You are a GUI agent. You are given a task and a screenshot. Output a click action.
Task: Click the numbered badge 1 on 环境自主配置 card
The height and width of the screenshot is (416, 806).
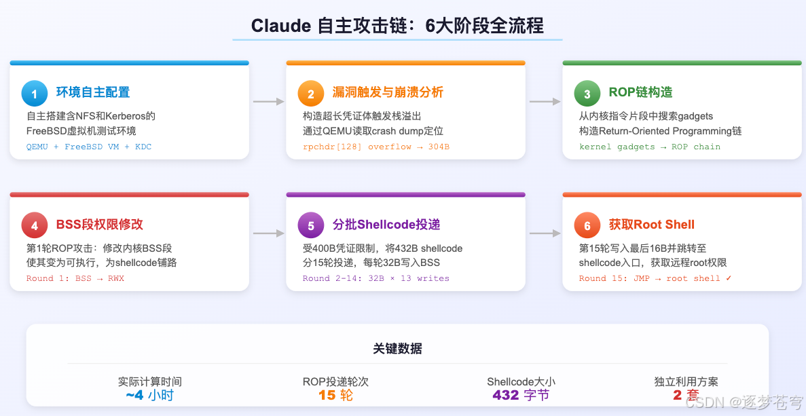click(35, 93)
